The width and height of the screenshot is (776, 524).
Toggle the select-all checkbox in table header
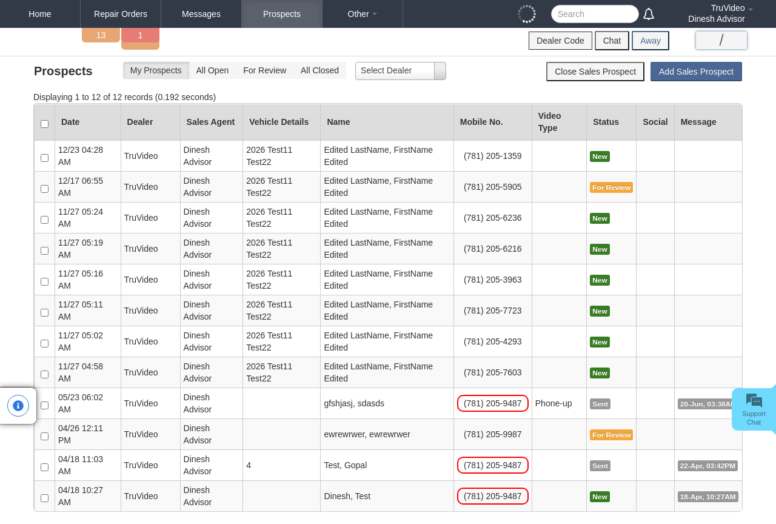[44, 124]
